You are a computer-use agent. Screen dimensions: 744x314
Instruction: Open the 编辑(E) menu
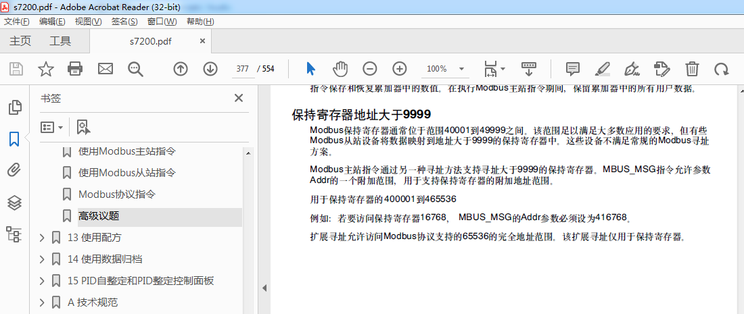pos(52,22)
